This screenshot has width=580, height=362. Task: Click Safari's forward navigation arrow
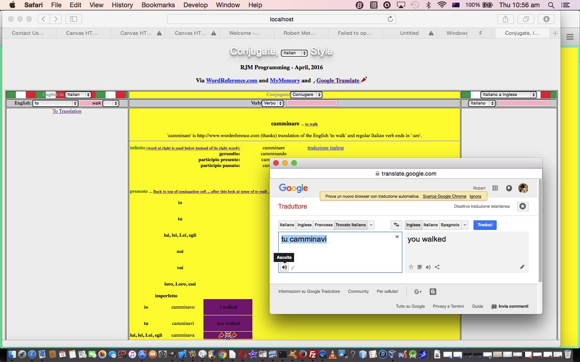(x=55, y=19)
